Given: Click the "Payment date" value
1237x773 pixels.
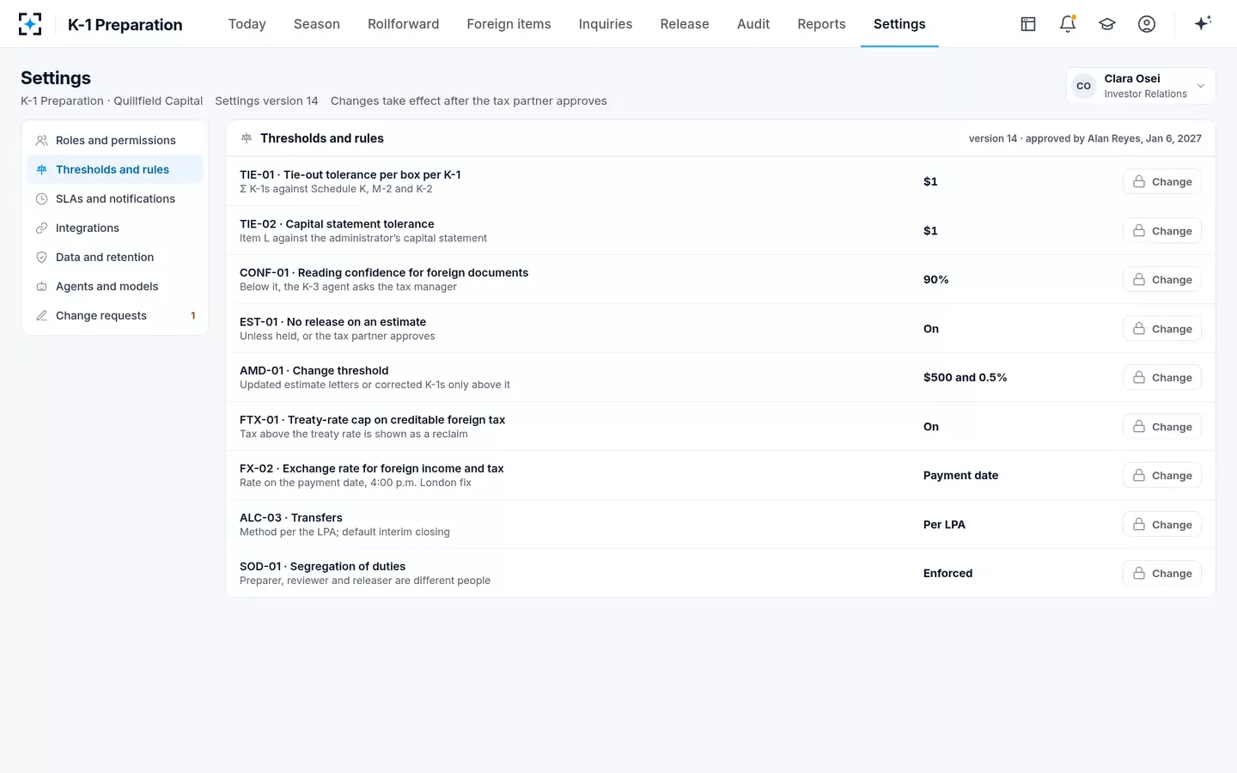Looking at the screenshot, I should coord(961,475).
